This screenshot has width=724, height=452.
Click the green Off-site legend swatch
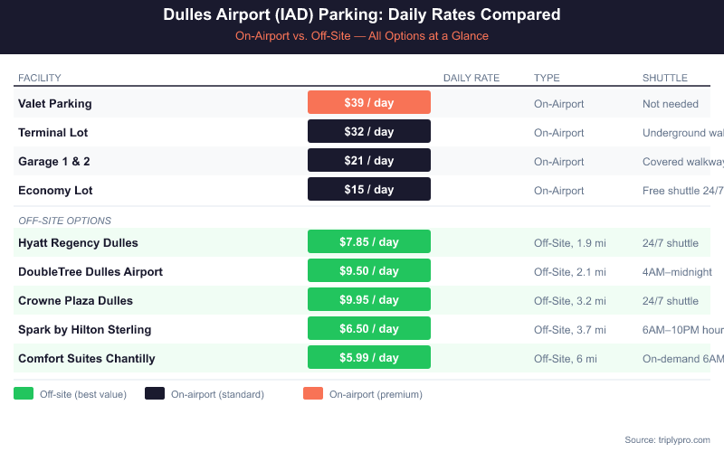[x=24, y=393]
